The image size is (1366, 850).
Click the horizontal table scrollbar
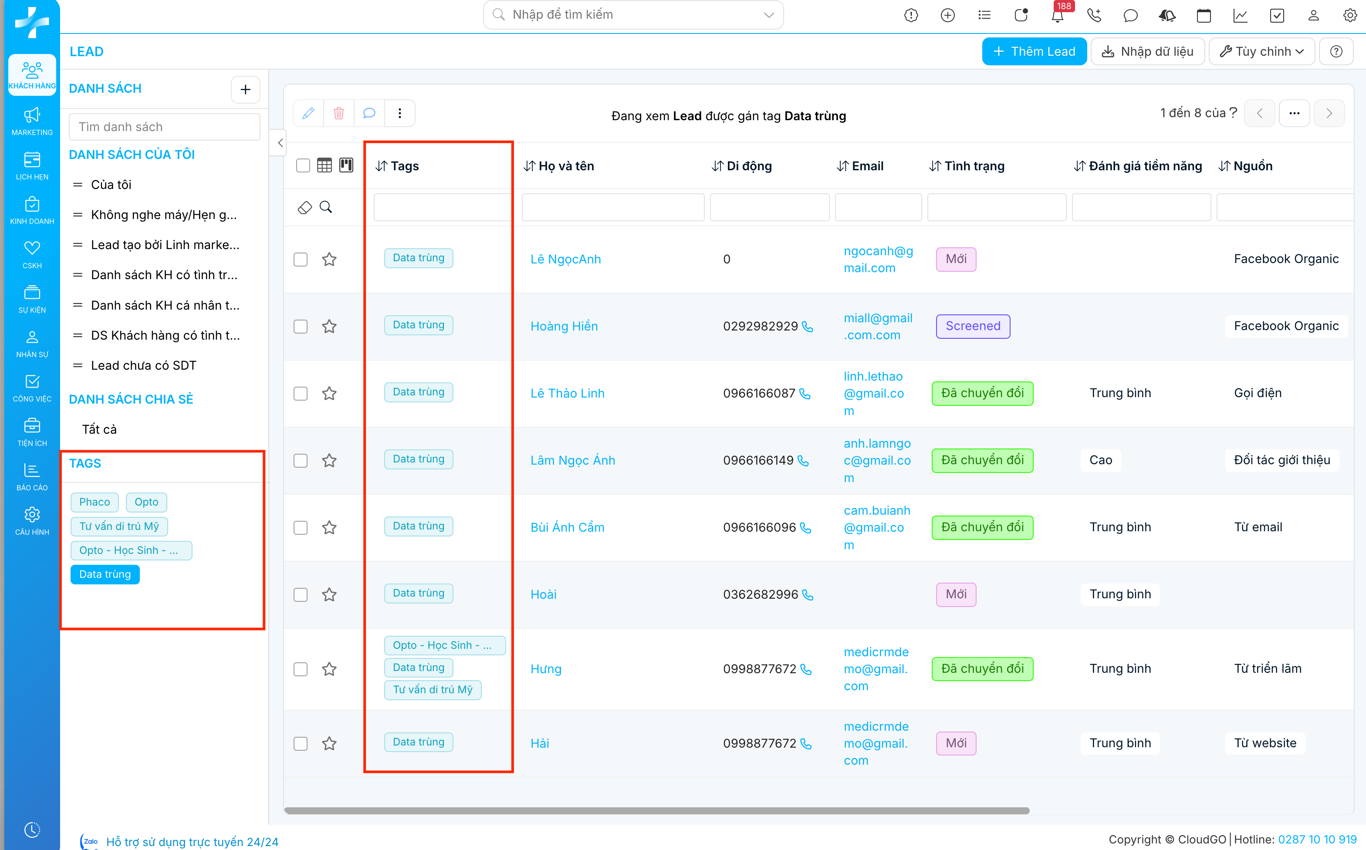[x=656, y=811]
